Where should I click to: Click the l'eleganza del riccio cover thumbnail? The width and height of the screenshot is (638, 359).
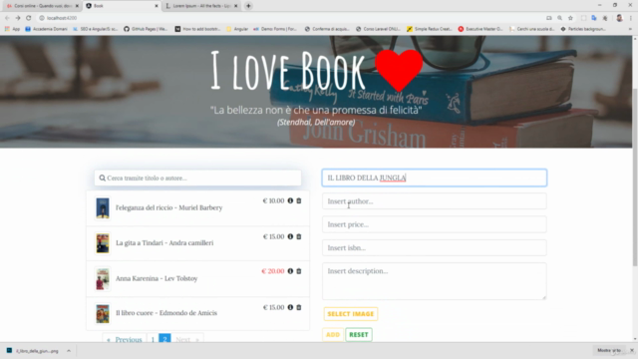103,207
